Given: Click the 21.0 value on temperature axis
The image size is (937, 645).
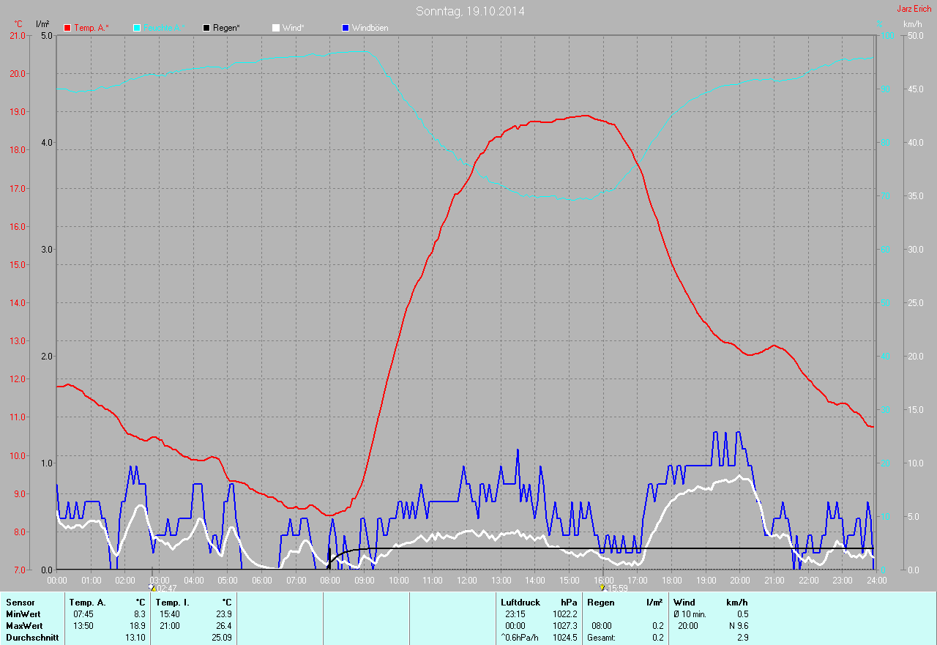Looking at the screenshot, I should point(17,35).
